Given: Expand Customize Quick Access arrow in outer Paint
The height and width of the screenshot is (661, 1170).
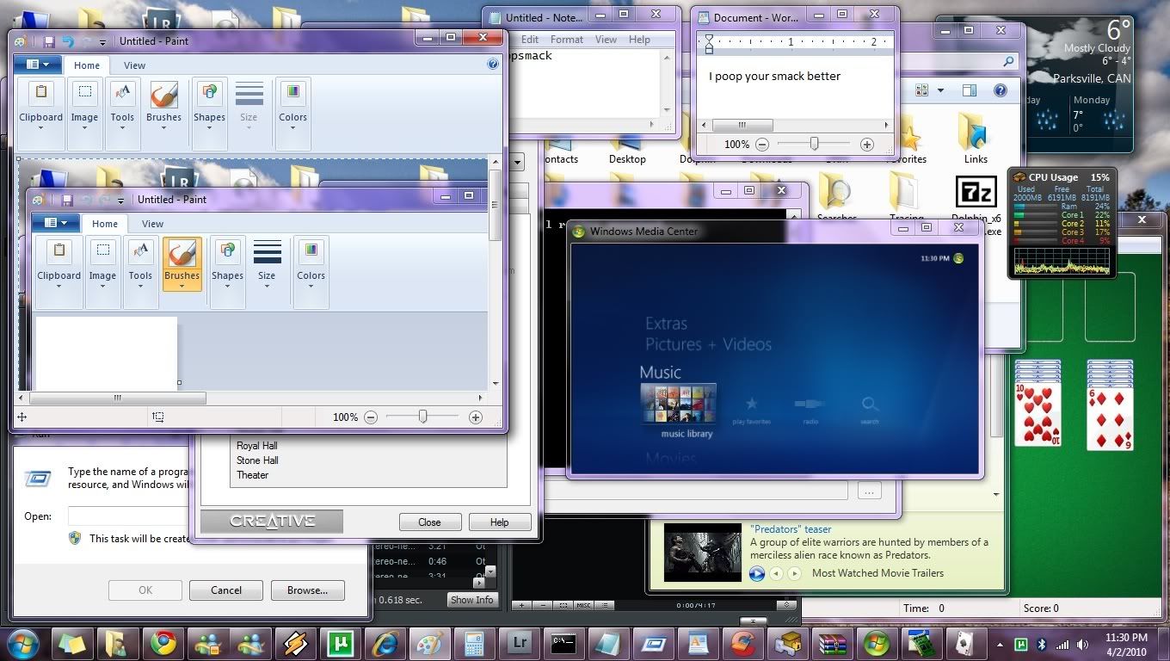Looking at the screenshot, I should (103, 42).
